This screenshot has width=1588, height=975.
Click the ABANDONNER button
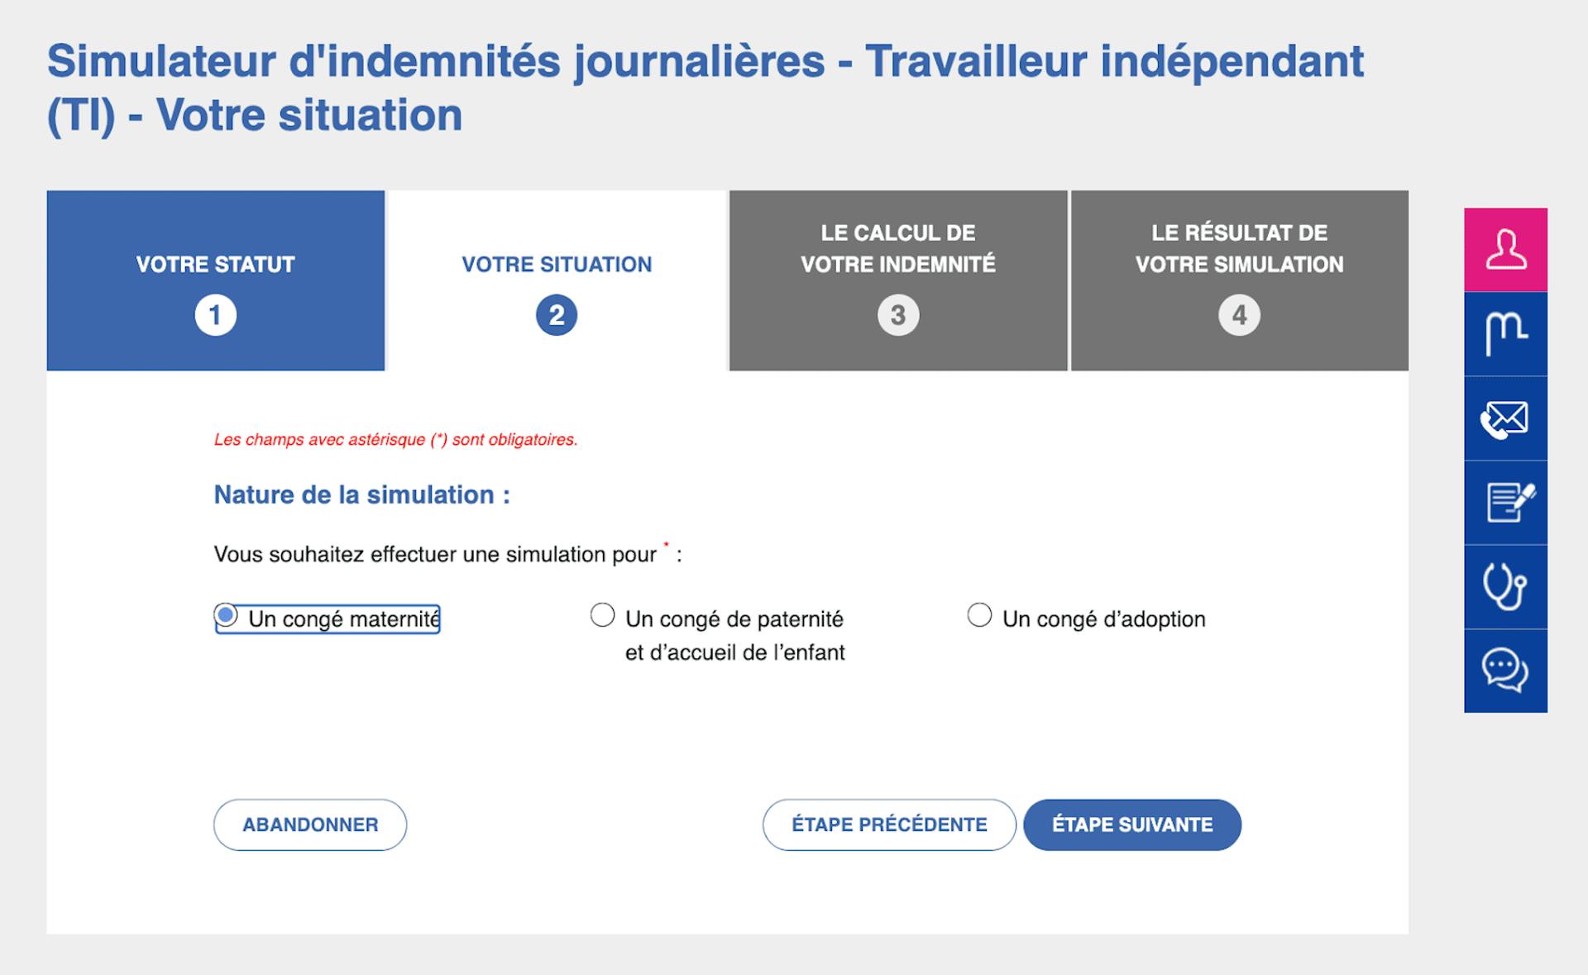tap(309, 824)
